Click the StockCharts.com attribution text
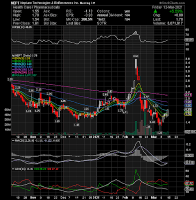Image resolution: width=196 pixels, height=200 pixels. (x=172, y=3)
